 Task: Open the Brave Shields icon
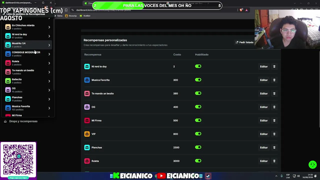click(x=241, y=10)
